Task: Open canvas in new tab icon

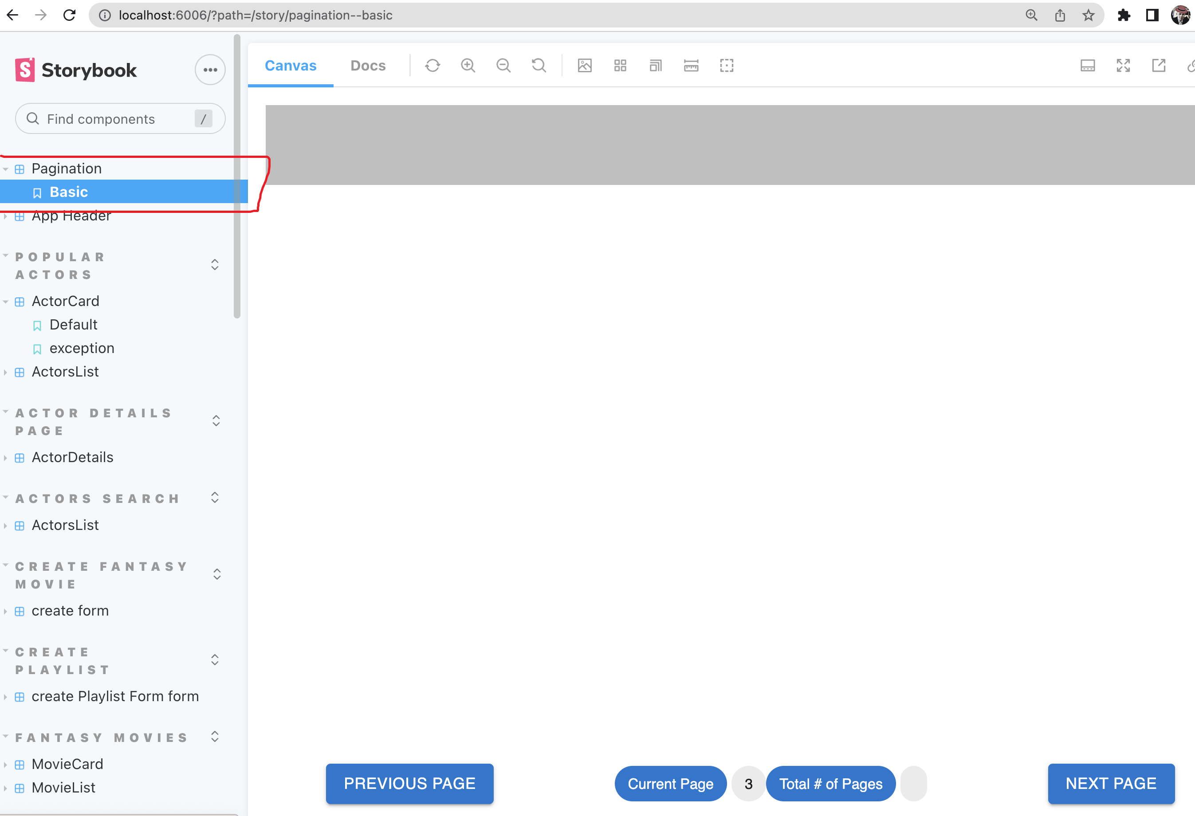Action: 1159,66
